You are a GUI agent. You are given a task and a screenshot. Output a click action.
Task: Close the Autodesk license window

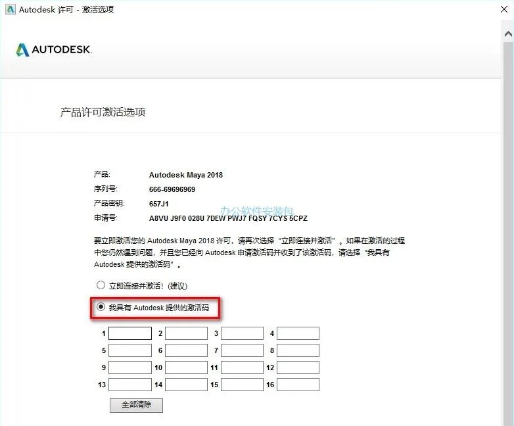(x=504, y=9)
